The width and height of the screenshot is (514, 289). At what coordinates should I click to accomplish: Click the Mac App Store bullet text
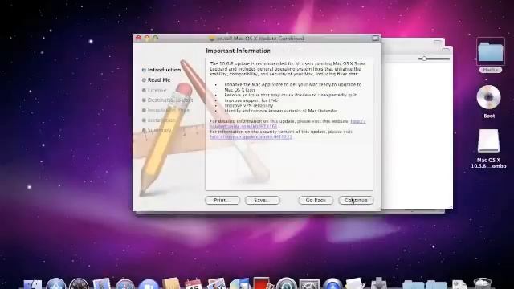click(x=292, y=87)
